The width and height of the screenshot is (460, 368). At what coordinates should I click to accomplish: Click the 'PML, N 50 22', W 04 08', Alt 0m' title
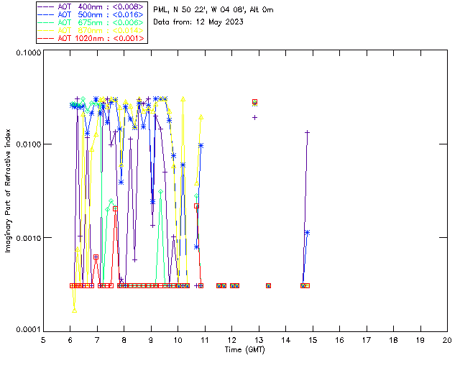click(x=213, y=9)
